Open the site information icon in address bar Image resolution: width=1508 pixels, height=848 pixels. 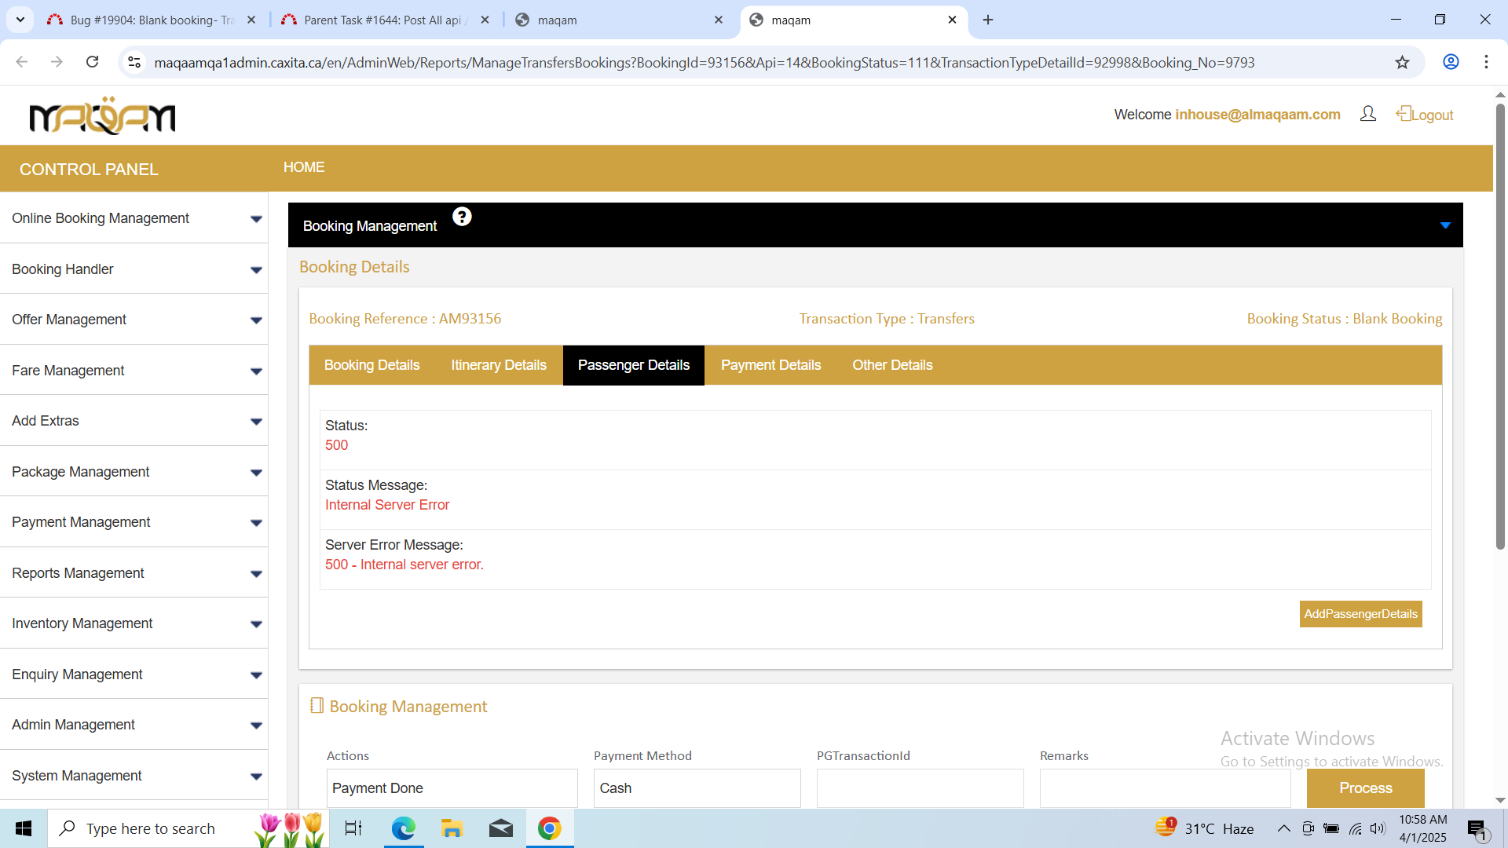(134, 62)
